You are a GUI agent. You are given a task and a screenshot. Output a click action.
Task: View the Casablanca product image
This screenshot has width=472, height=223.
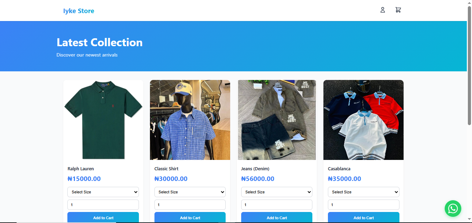tap(364, 120)
